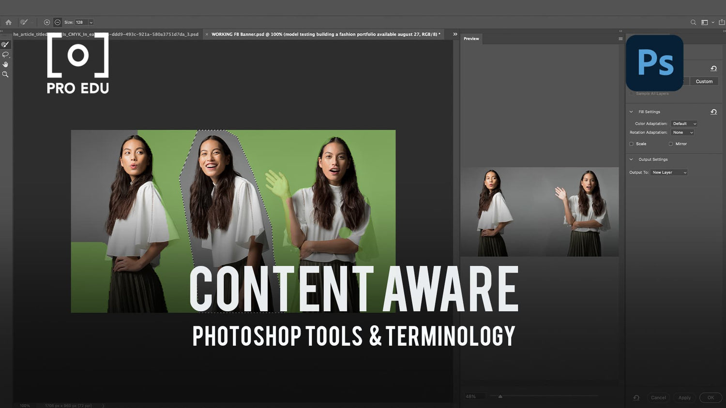Apply the Content-Aware fill with OK
726x408 pixels.
click(711, 397)
